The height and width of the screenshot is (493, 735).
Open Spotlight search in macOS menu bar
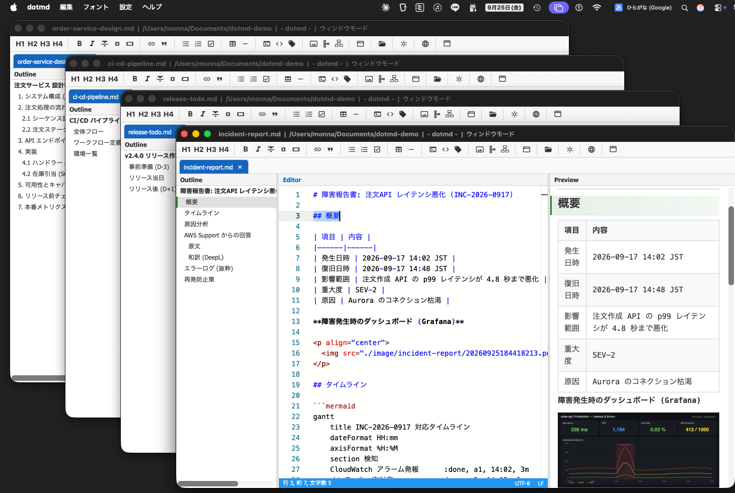[685, 8]
